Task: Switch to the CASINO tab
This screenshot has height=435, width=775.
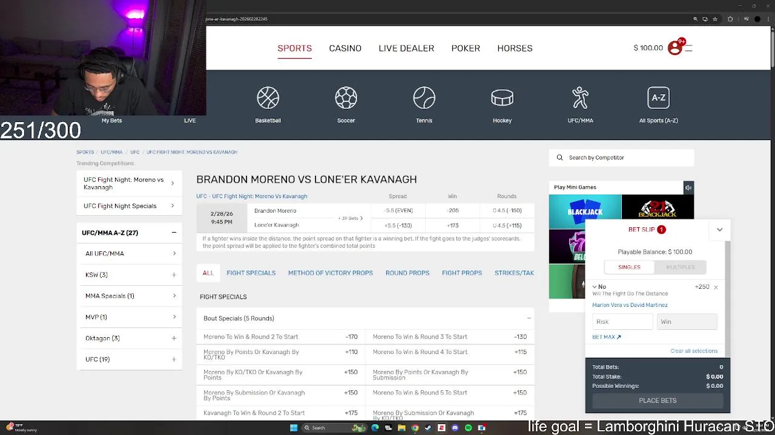Action: (345, 48)
